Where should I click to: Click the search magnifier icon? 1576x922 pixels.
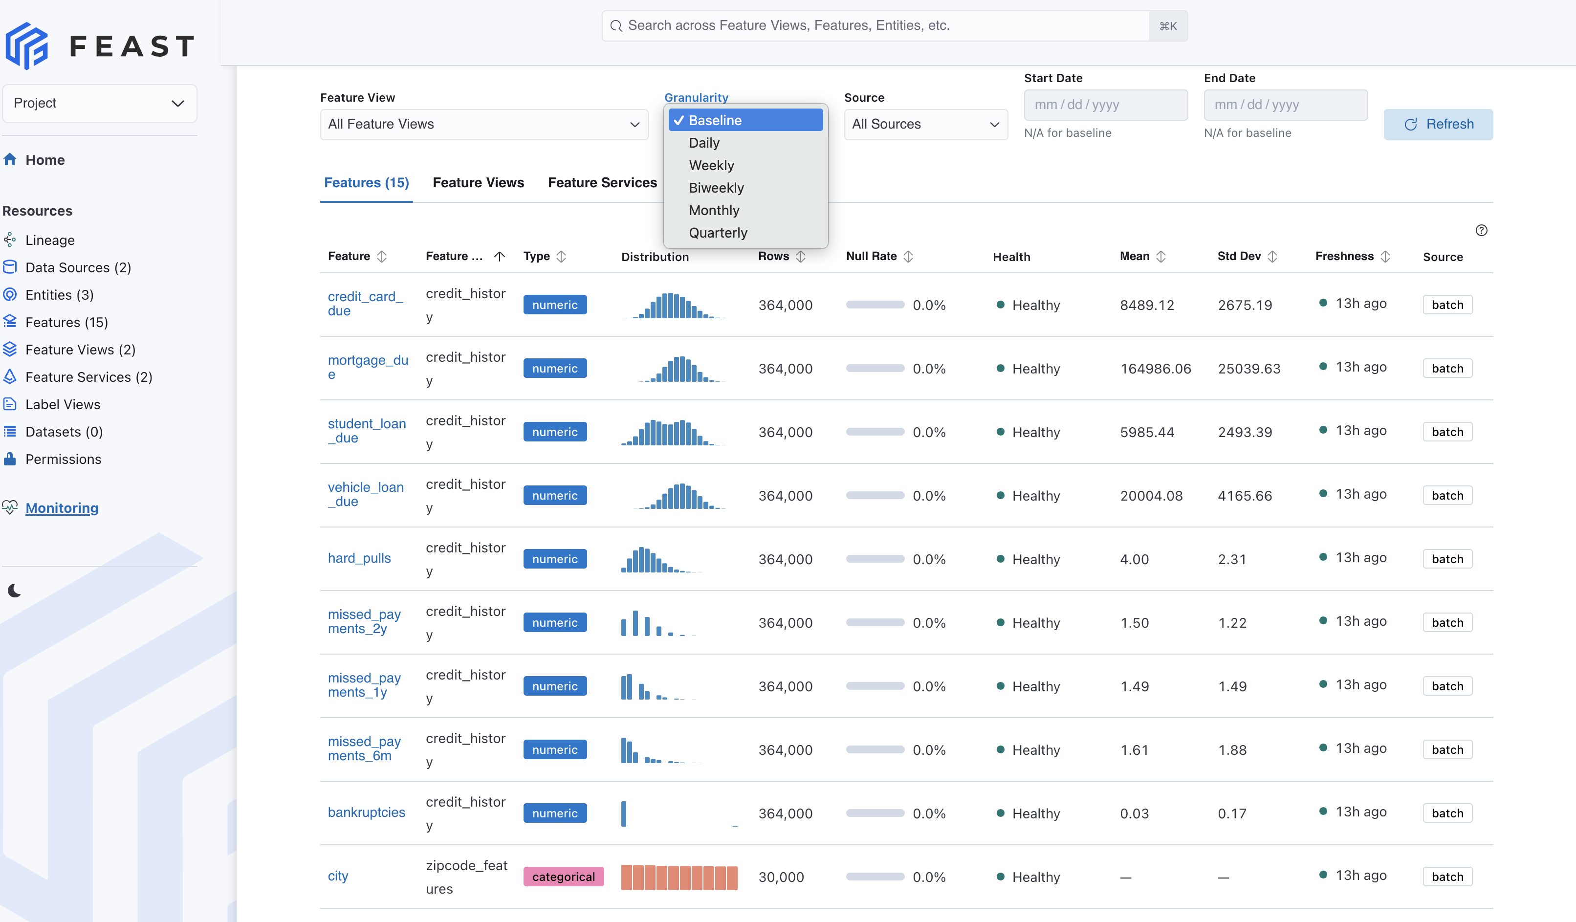(x=615, y=25)
